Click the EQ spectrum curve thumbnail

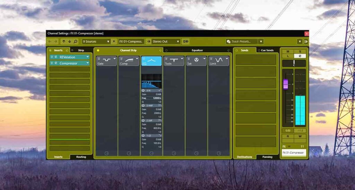coord(151,81)
